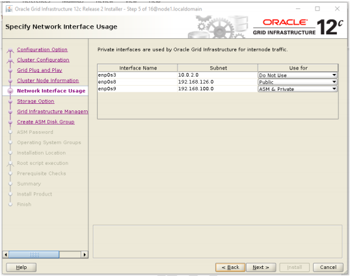The image size is (350, 276).
Task: Click the Configuration Option step marker icon
Action: click(x=10, y=51)
